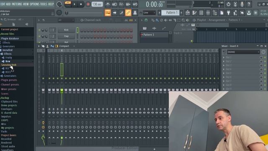The image size is (268, 151).
Task: Select the Pattern 1 pattern selector
Action: [170, 13]
